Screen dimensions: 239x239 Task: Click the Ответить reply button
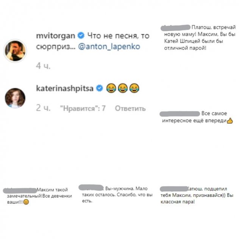(x=130, y=109)
